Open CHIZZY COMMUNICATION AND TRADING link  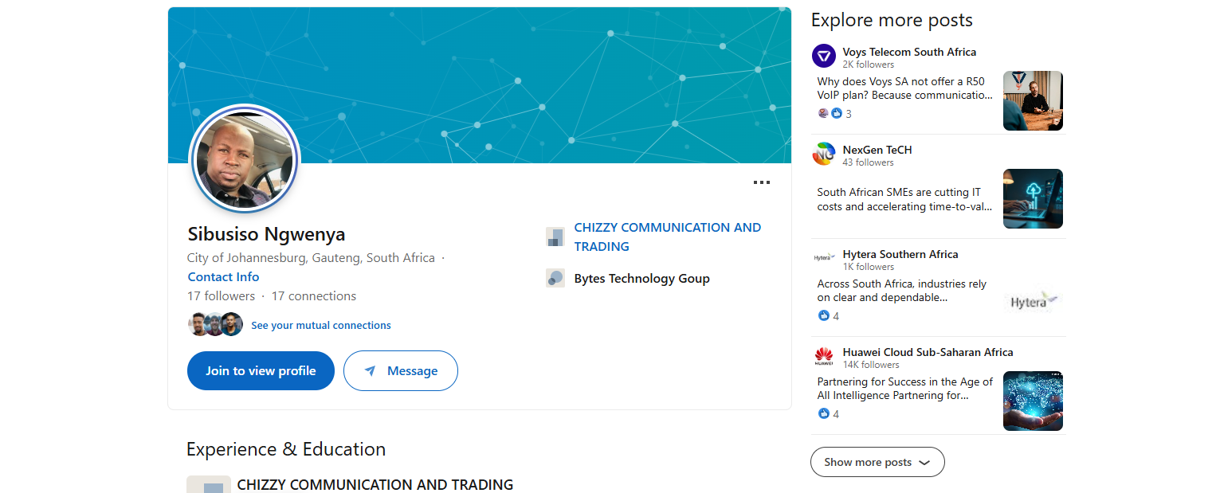point(668,237)
